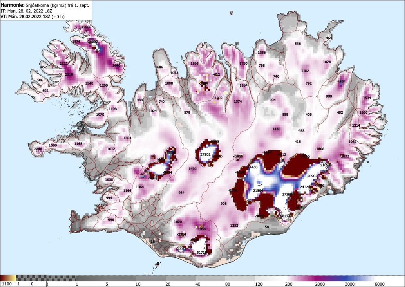Click the map value 1024
Screen dimensions: 405x287
coord(153,111)
